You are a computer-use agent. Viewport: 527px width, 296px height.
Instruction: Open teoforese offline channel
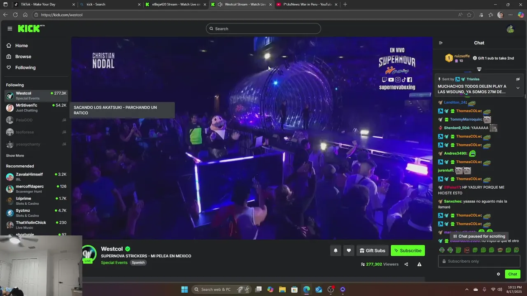(36, 132)
